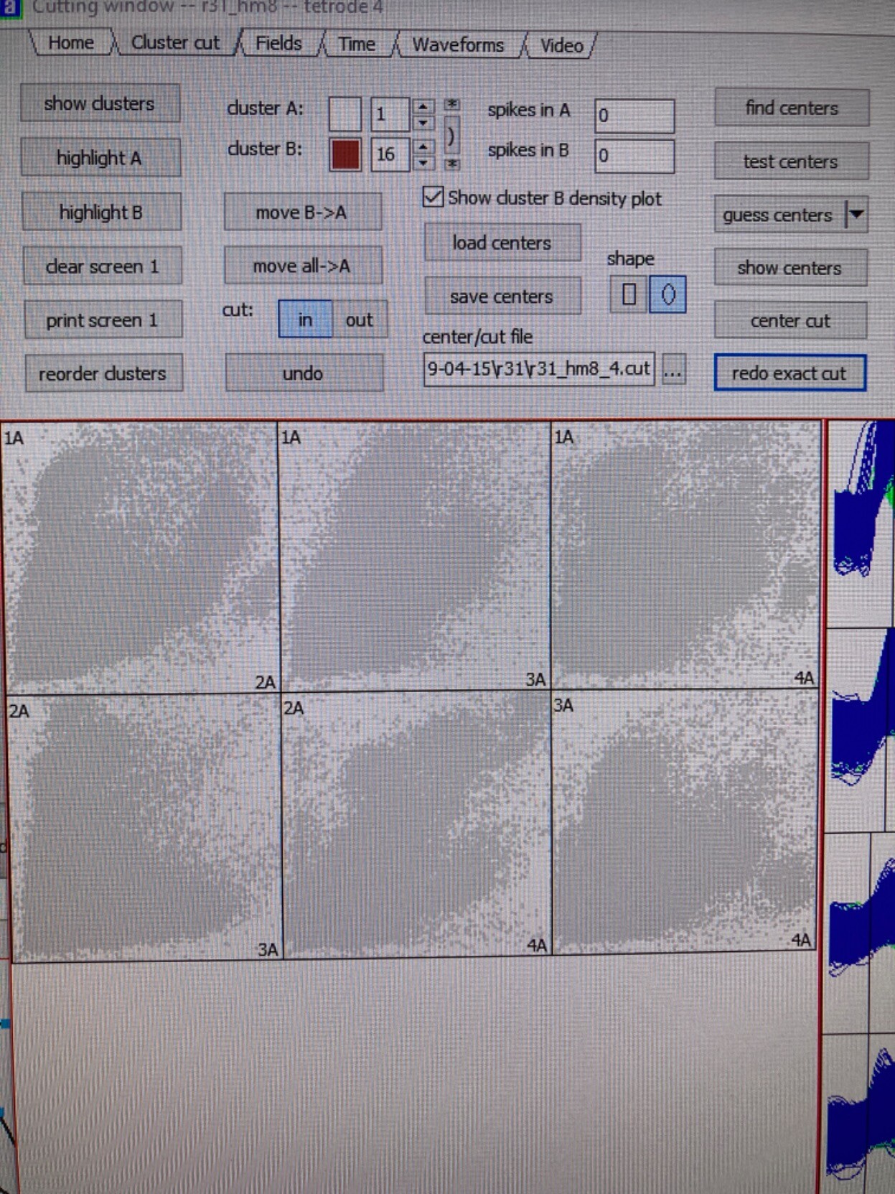
Task: Click print screen 1 button
Action: coord(103,320)
